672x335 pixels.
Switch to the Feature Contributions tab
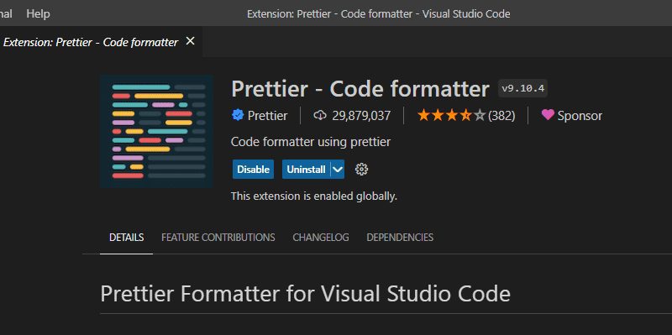[x=218, y=238]
